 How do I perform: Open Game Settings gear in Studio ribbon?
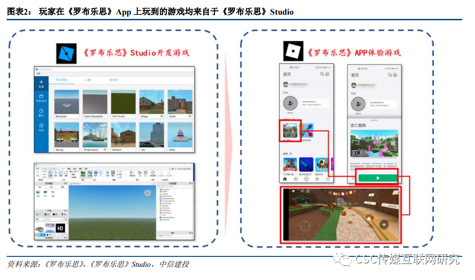pyautogui.click(x=153, y=173)
